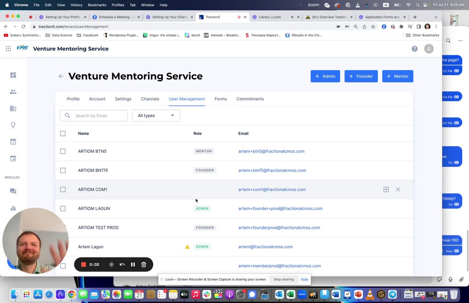Check the box for ARTIOM BTN5
This screenshot has width=469, height=303.
click(63, 151)
